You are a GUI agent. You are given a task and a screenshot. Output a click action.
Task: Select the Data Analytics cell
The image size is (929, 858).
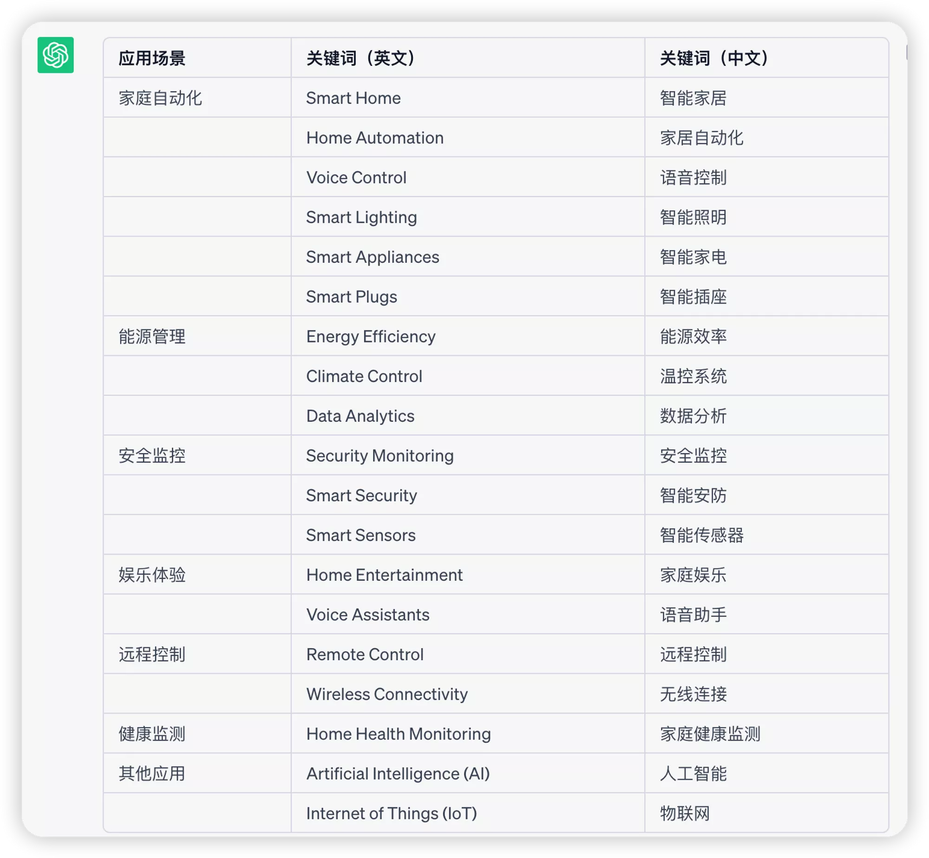point(360,416)
